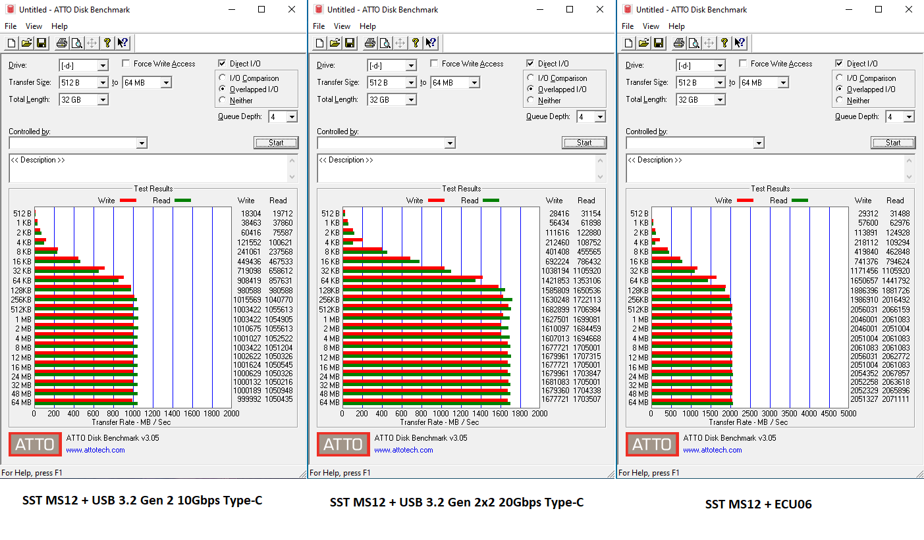Select I/O Comparison radio in left ATTO window
Viewport: 924px width, 540px height.
coord(223,78)
